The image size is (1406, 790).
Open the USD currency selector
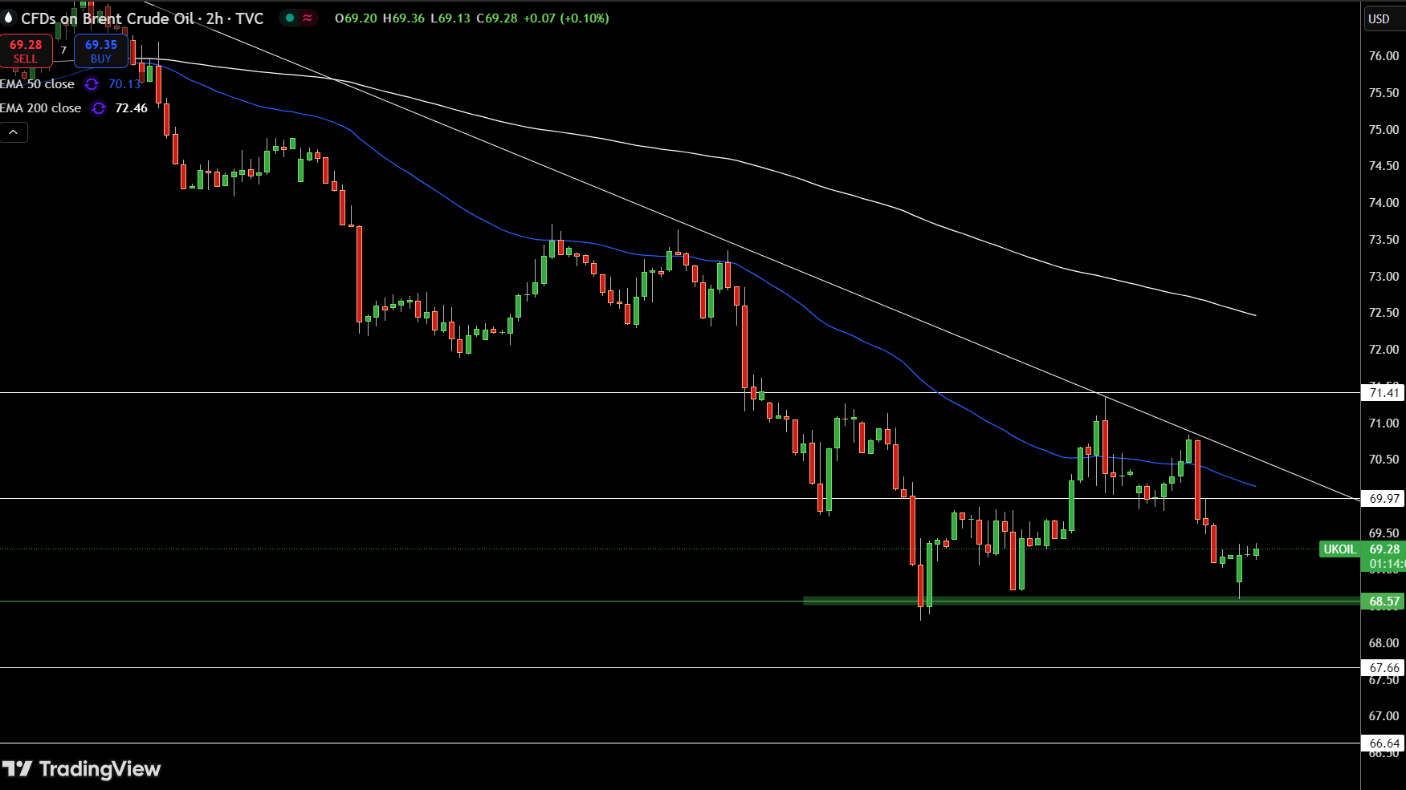pos(1383,18)
